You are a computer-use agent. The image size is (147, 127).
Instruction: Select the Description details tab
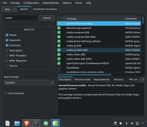pos(65,80)
